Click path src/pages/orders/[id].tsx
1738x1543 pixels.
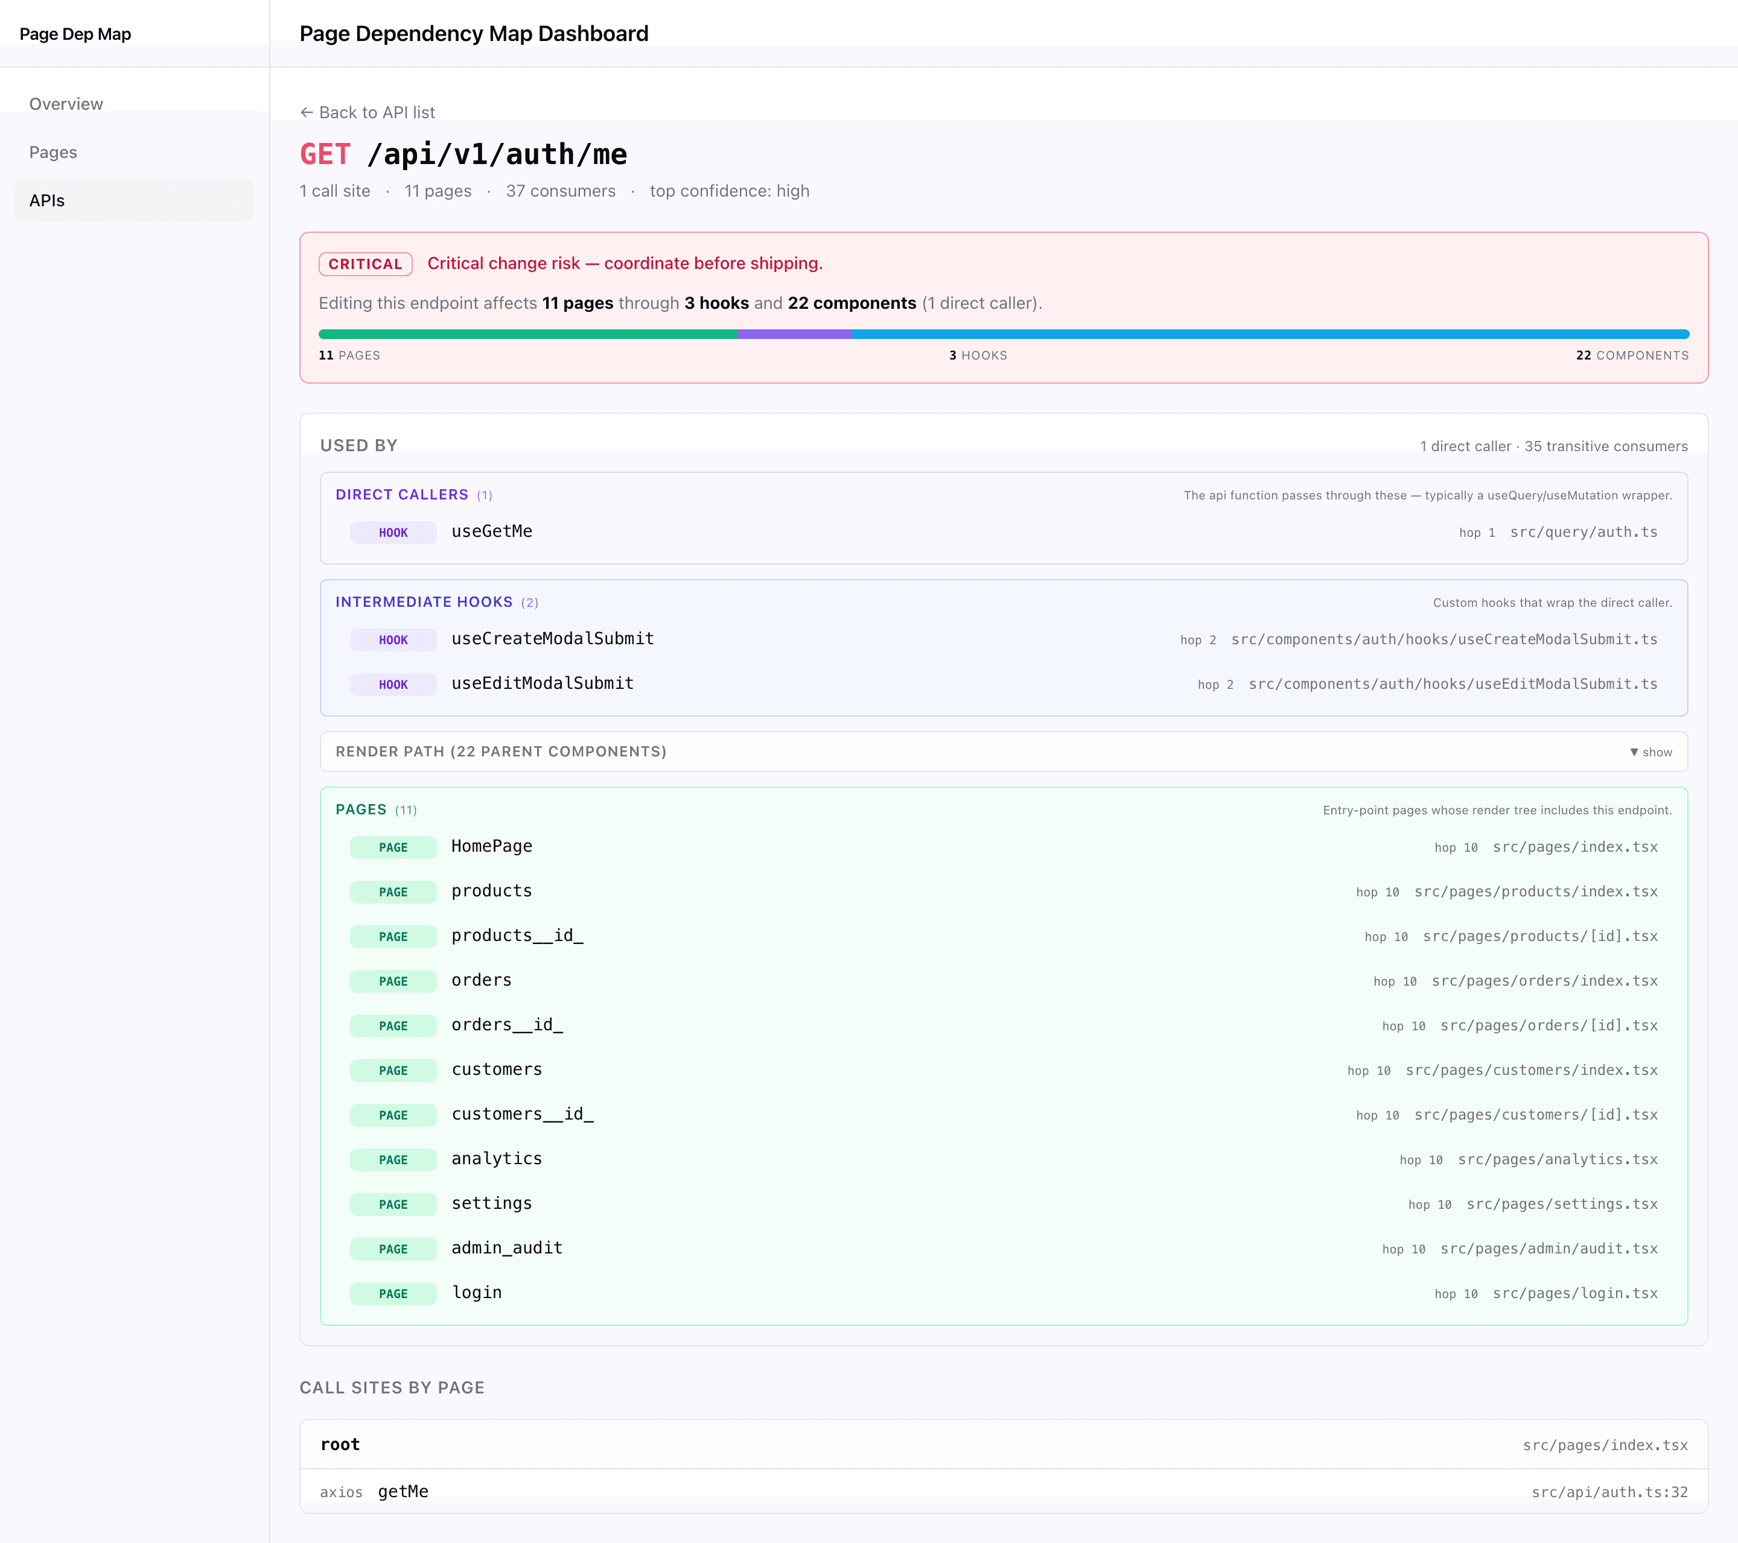[1549, 1025]
